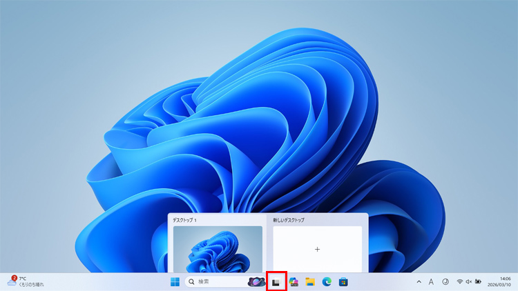Launch Microsoft Edge browser

327,281
